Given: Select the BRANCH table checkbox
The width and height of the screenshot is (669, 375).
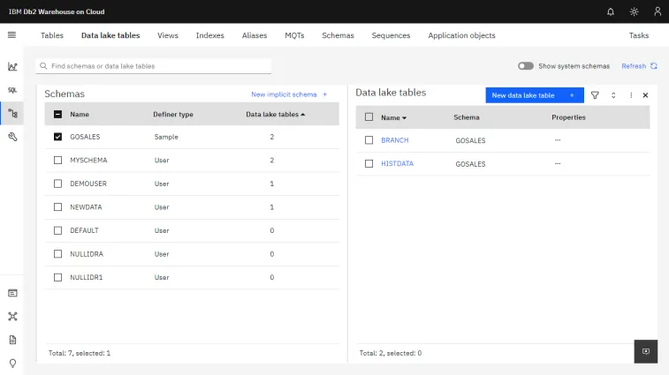Looking at the screenshot, I should tap(369, 140).
